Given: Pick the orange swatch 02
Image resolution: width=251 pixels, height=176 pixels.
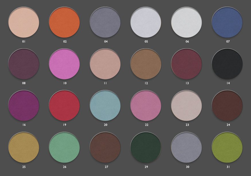Looking at the screenshot, I should (x=64, y=22).
